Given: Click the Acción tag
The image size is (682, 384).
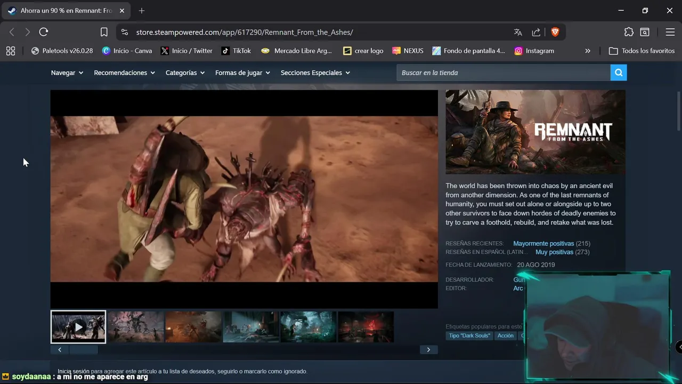Looking at the screenshot, I should pos(506,335).
